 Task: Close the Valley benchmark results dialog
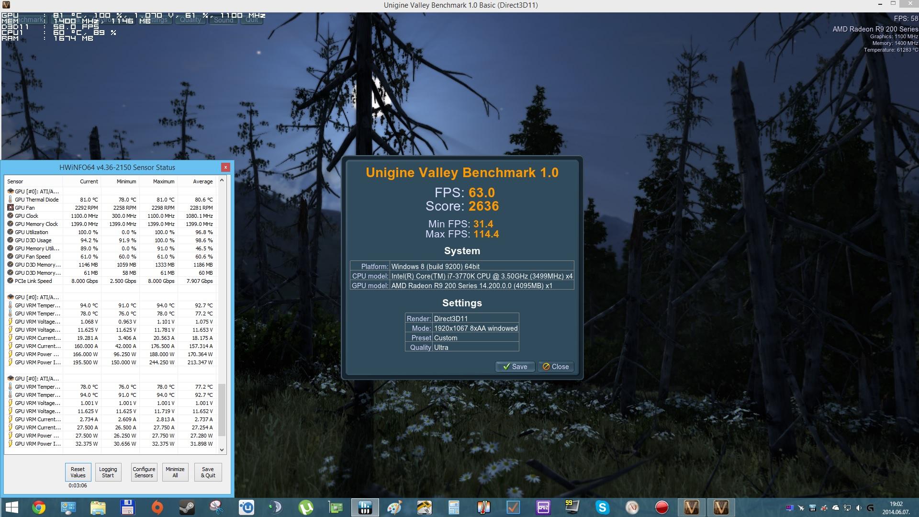click(x=555, y=367)
